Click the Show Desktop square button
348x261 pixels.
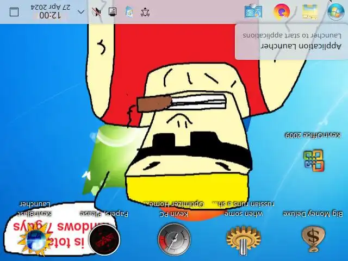click(14, 12)
